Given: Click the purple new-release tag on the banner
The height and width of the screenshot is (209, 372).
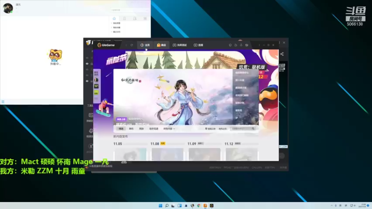Looking at the screenshot, I should coord(121,119).
